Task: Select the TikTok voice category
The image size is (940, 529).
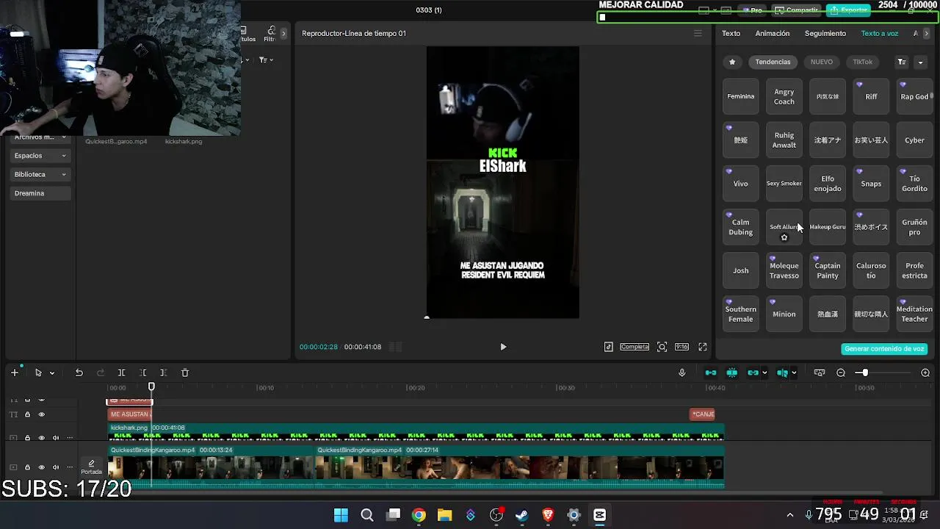Action: [x=863, y=62]
